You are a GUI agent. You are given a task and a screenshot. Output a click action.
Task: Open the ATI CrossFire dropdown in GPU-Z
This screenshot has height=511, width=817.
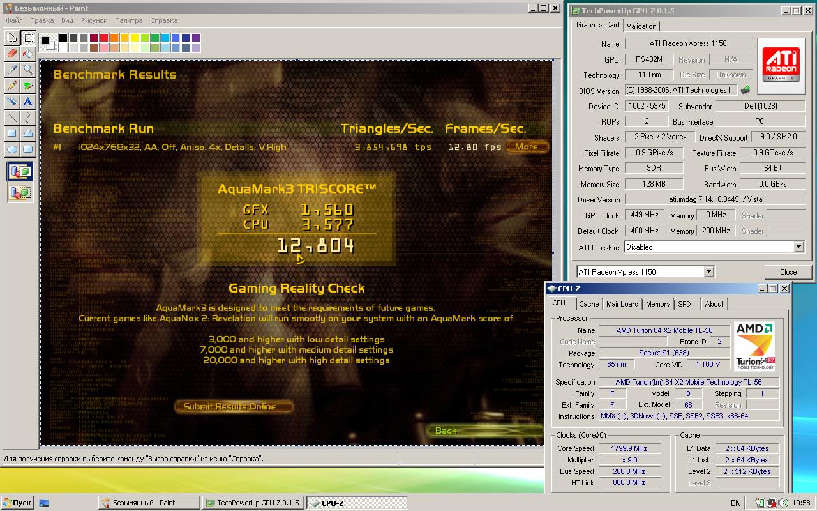tap(798, 247)
